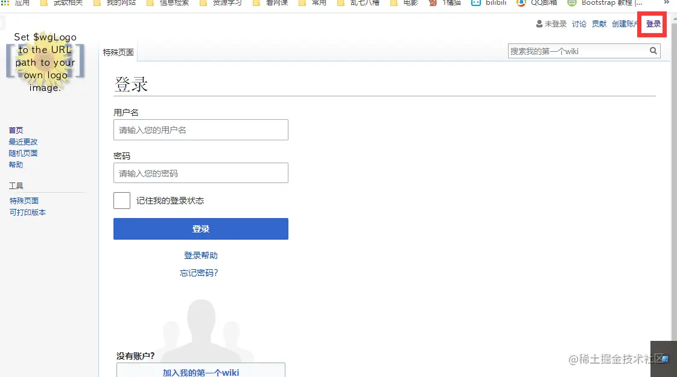Click the 工具 sidebar heading
The image size is (677, 377).
tap(16, 185)
